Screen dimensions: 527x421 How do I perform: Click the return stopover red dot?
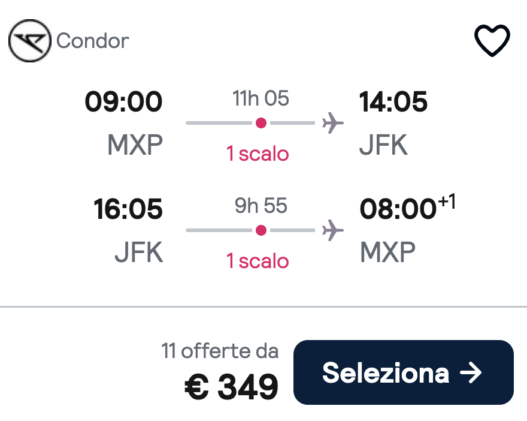[261, 230]
